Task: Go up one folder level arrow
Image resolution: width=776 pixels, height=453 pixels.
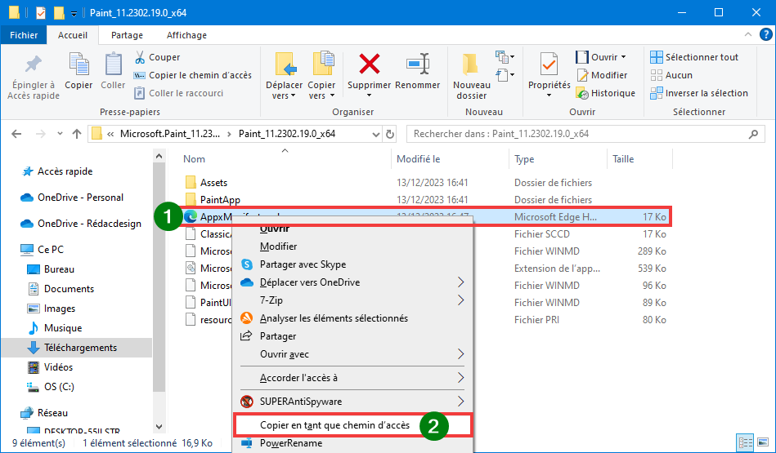Action: point(77,134)
